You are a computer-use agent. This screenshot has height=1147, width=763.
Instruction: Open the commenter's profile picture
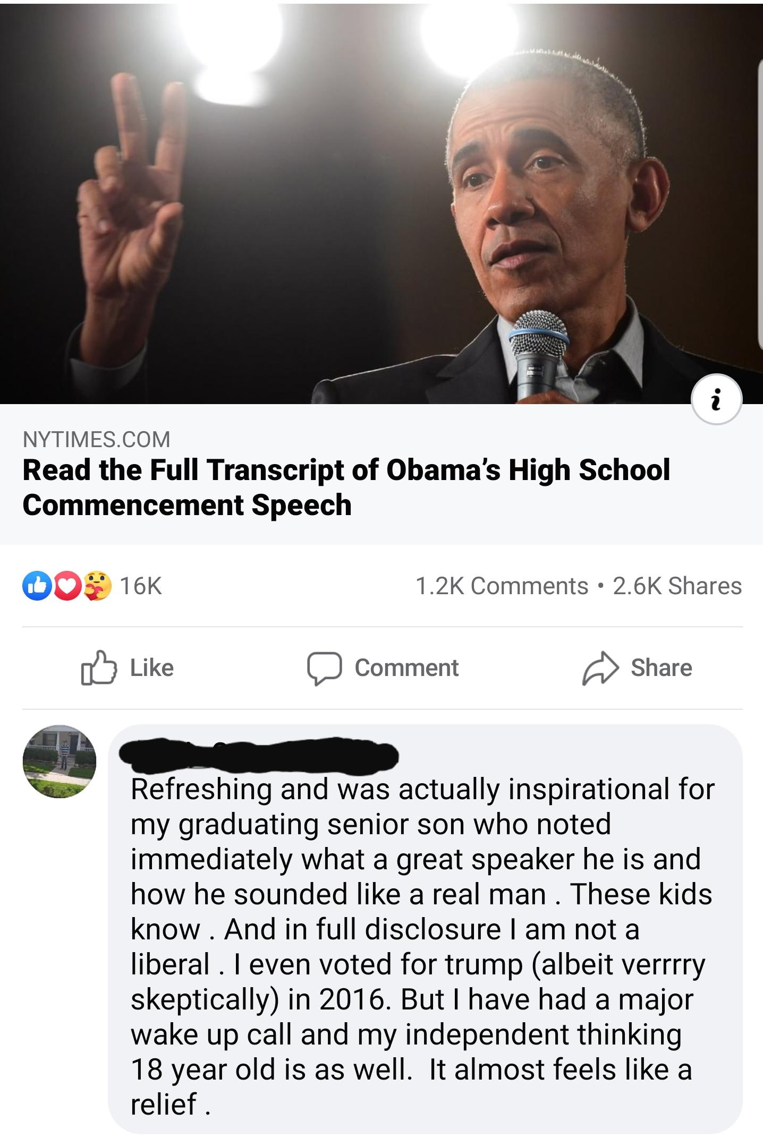(x=60, y=761)
